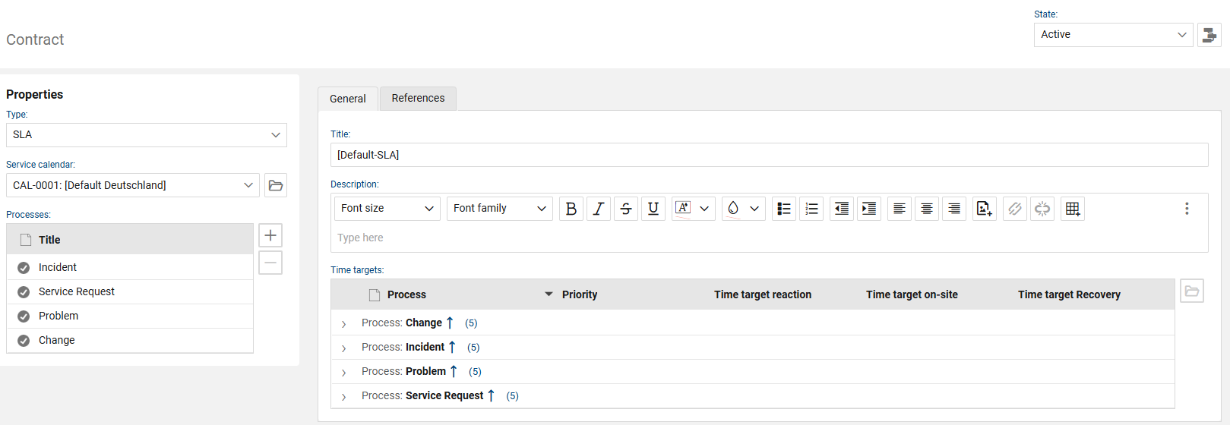This screenshot has width=1230, height=425.
Task: Open editor more options menu
Action: (x=1187, y=209)
